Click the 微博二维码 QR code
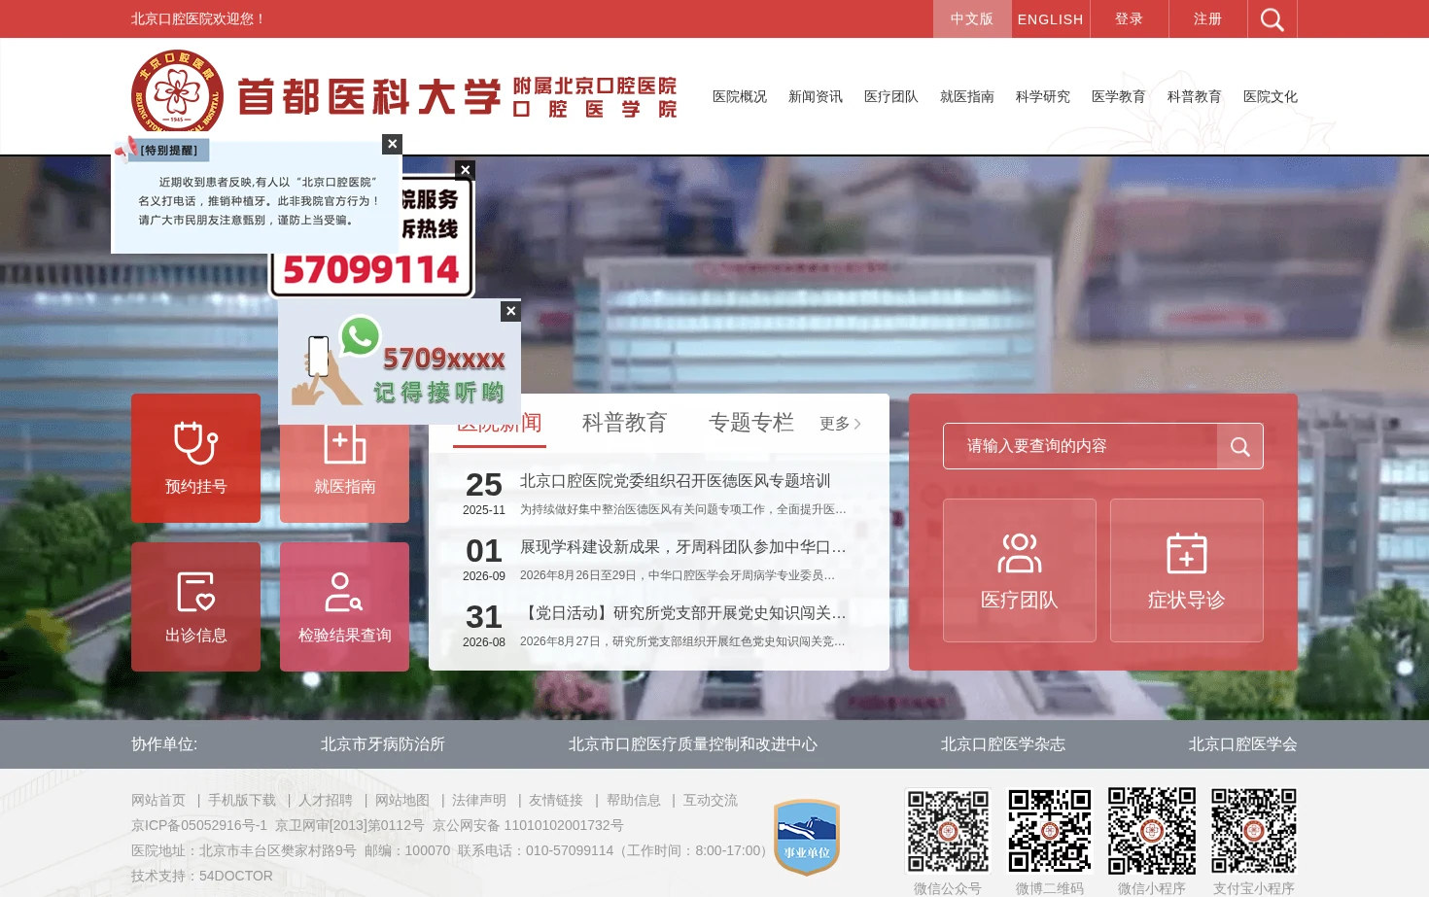 (x=1050, y=831)
